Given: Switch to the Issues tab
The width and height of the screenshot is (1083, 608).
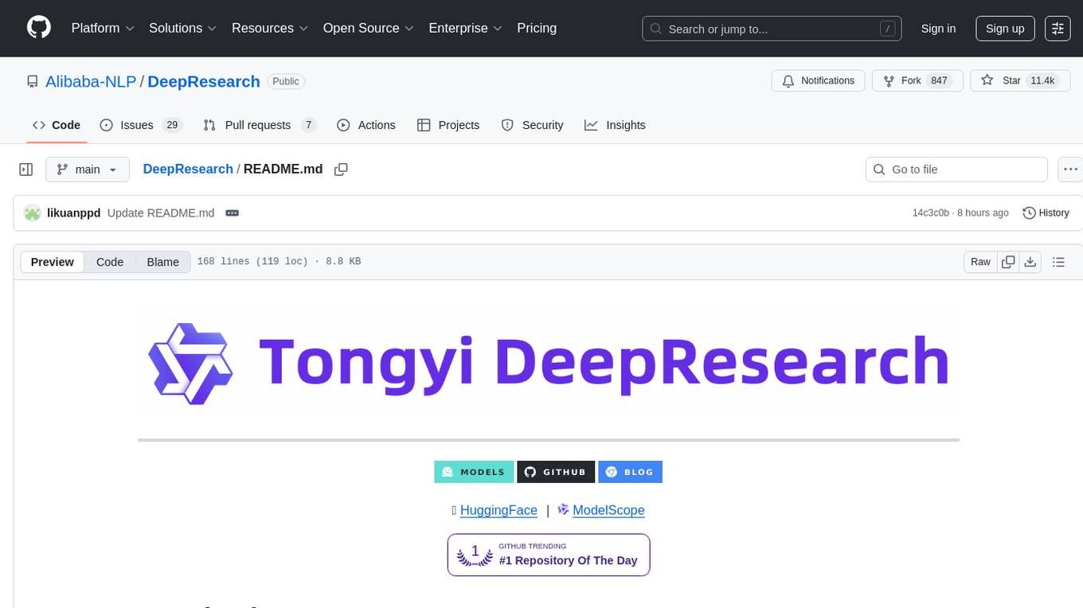Looking at the screenshot, I should [141, 125].
